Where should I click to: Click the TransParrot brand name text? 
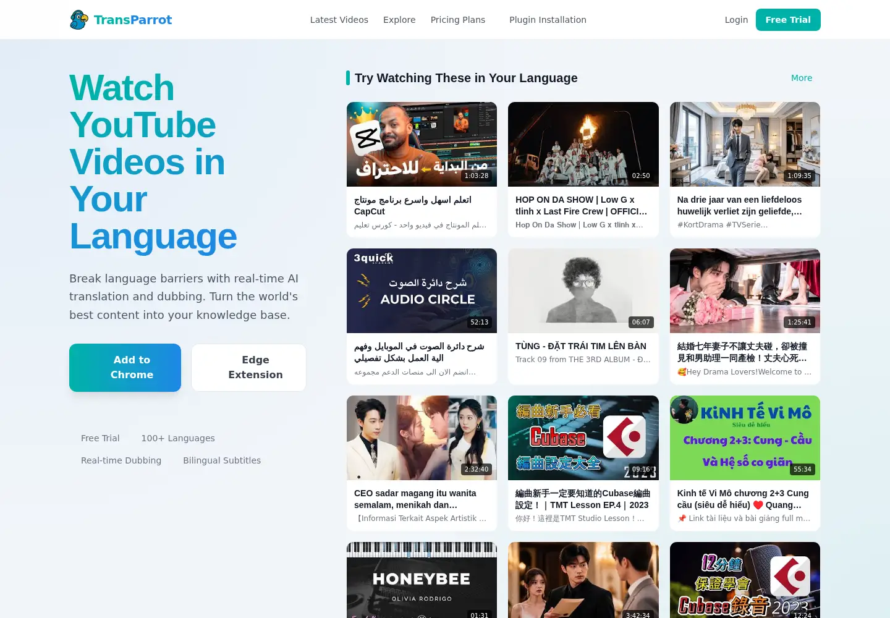[133, 20]
